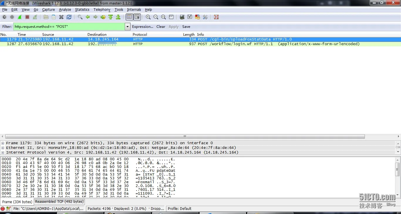
Task: Edit display filters icon
Action: pyautogui.click(x=190, y=17)
